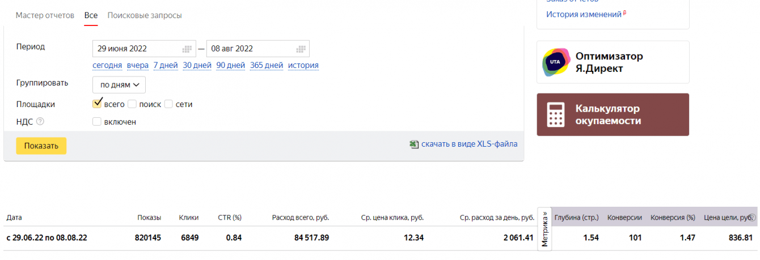The image size is (760, 260).
Task: Open calendar icon in end date field
Action: pyautogui.click(x=301, y=49)
